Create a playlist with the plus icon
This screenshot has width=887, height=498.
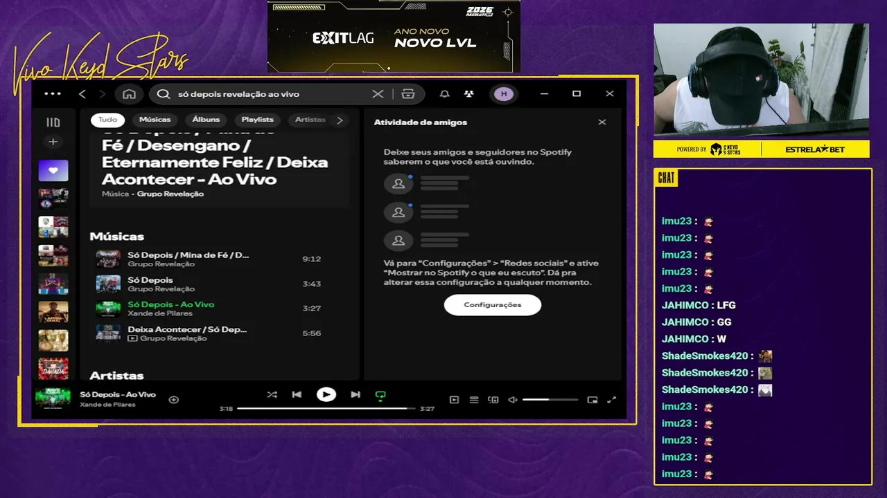click(x=53, y=142)
